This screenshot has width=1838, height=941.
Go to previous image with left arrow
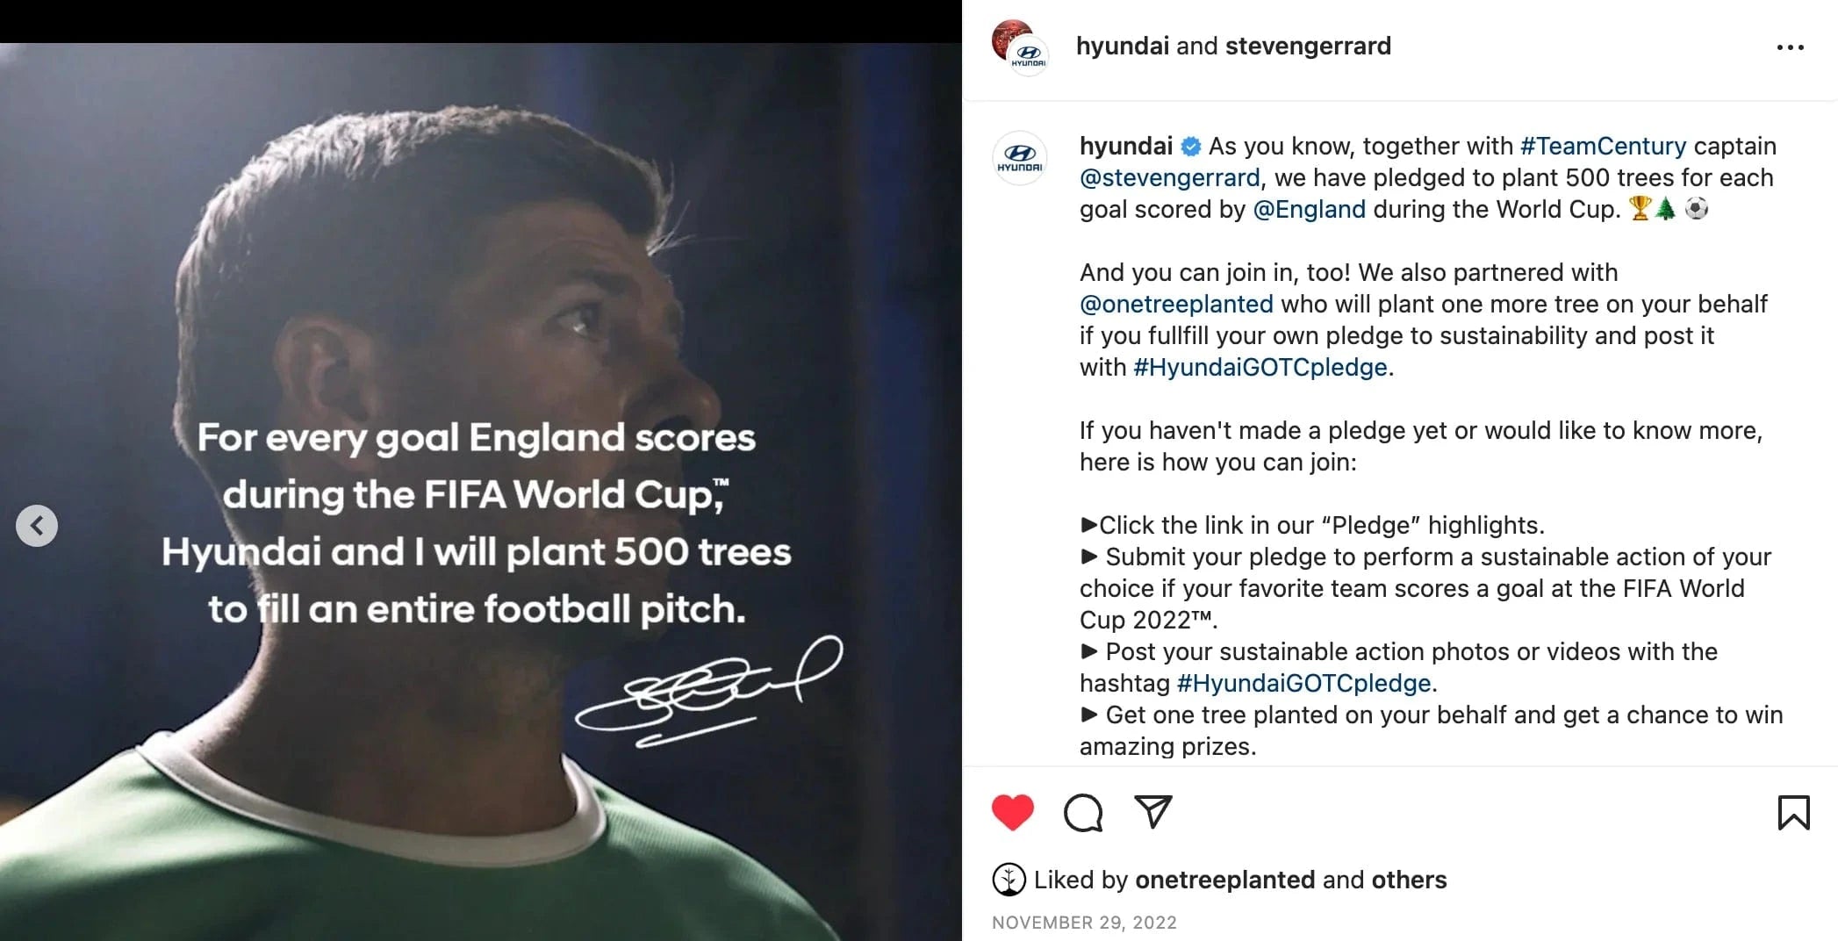click(37, 526)
